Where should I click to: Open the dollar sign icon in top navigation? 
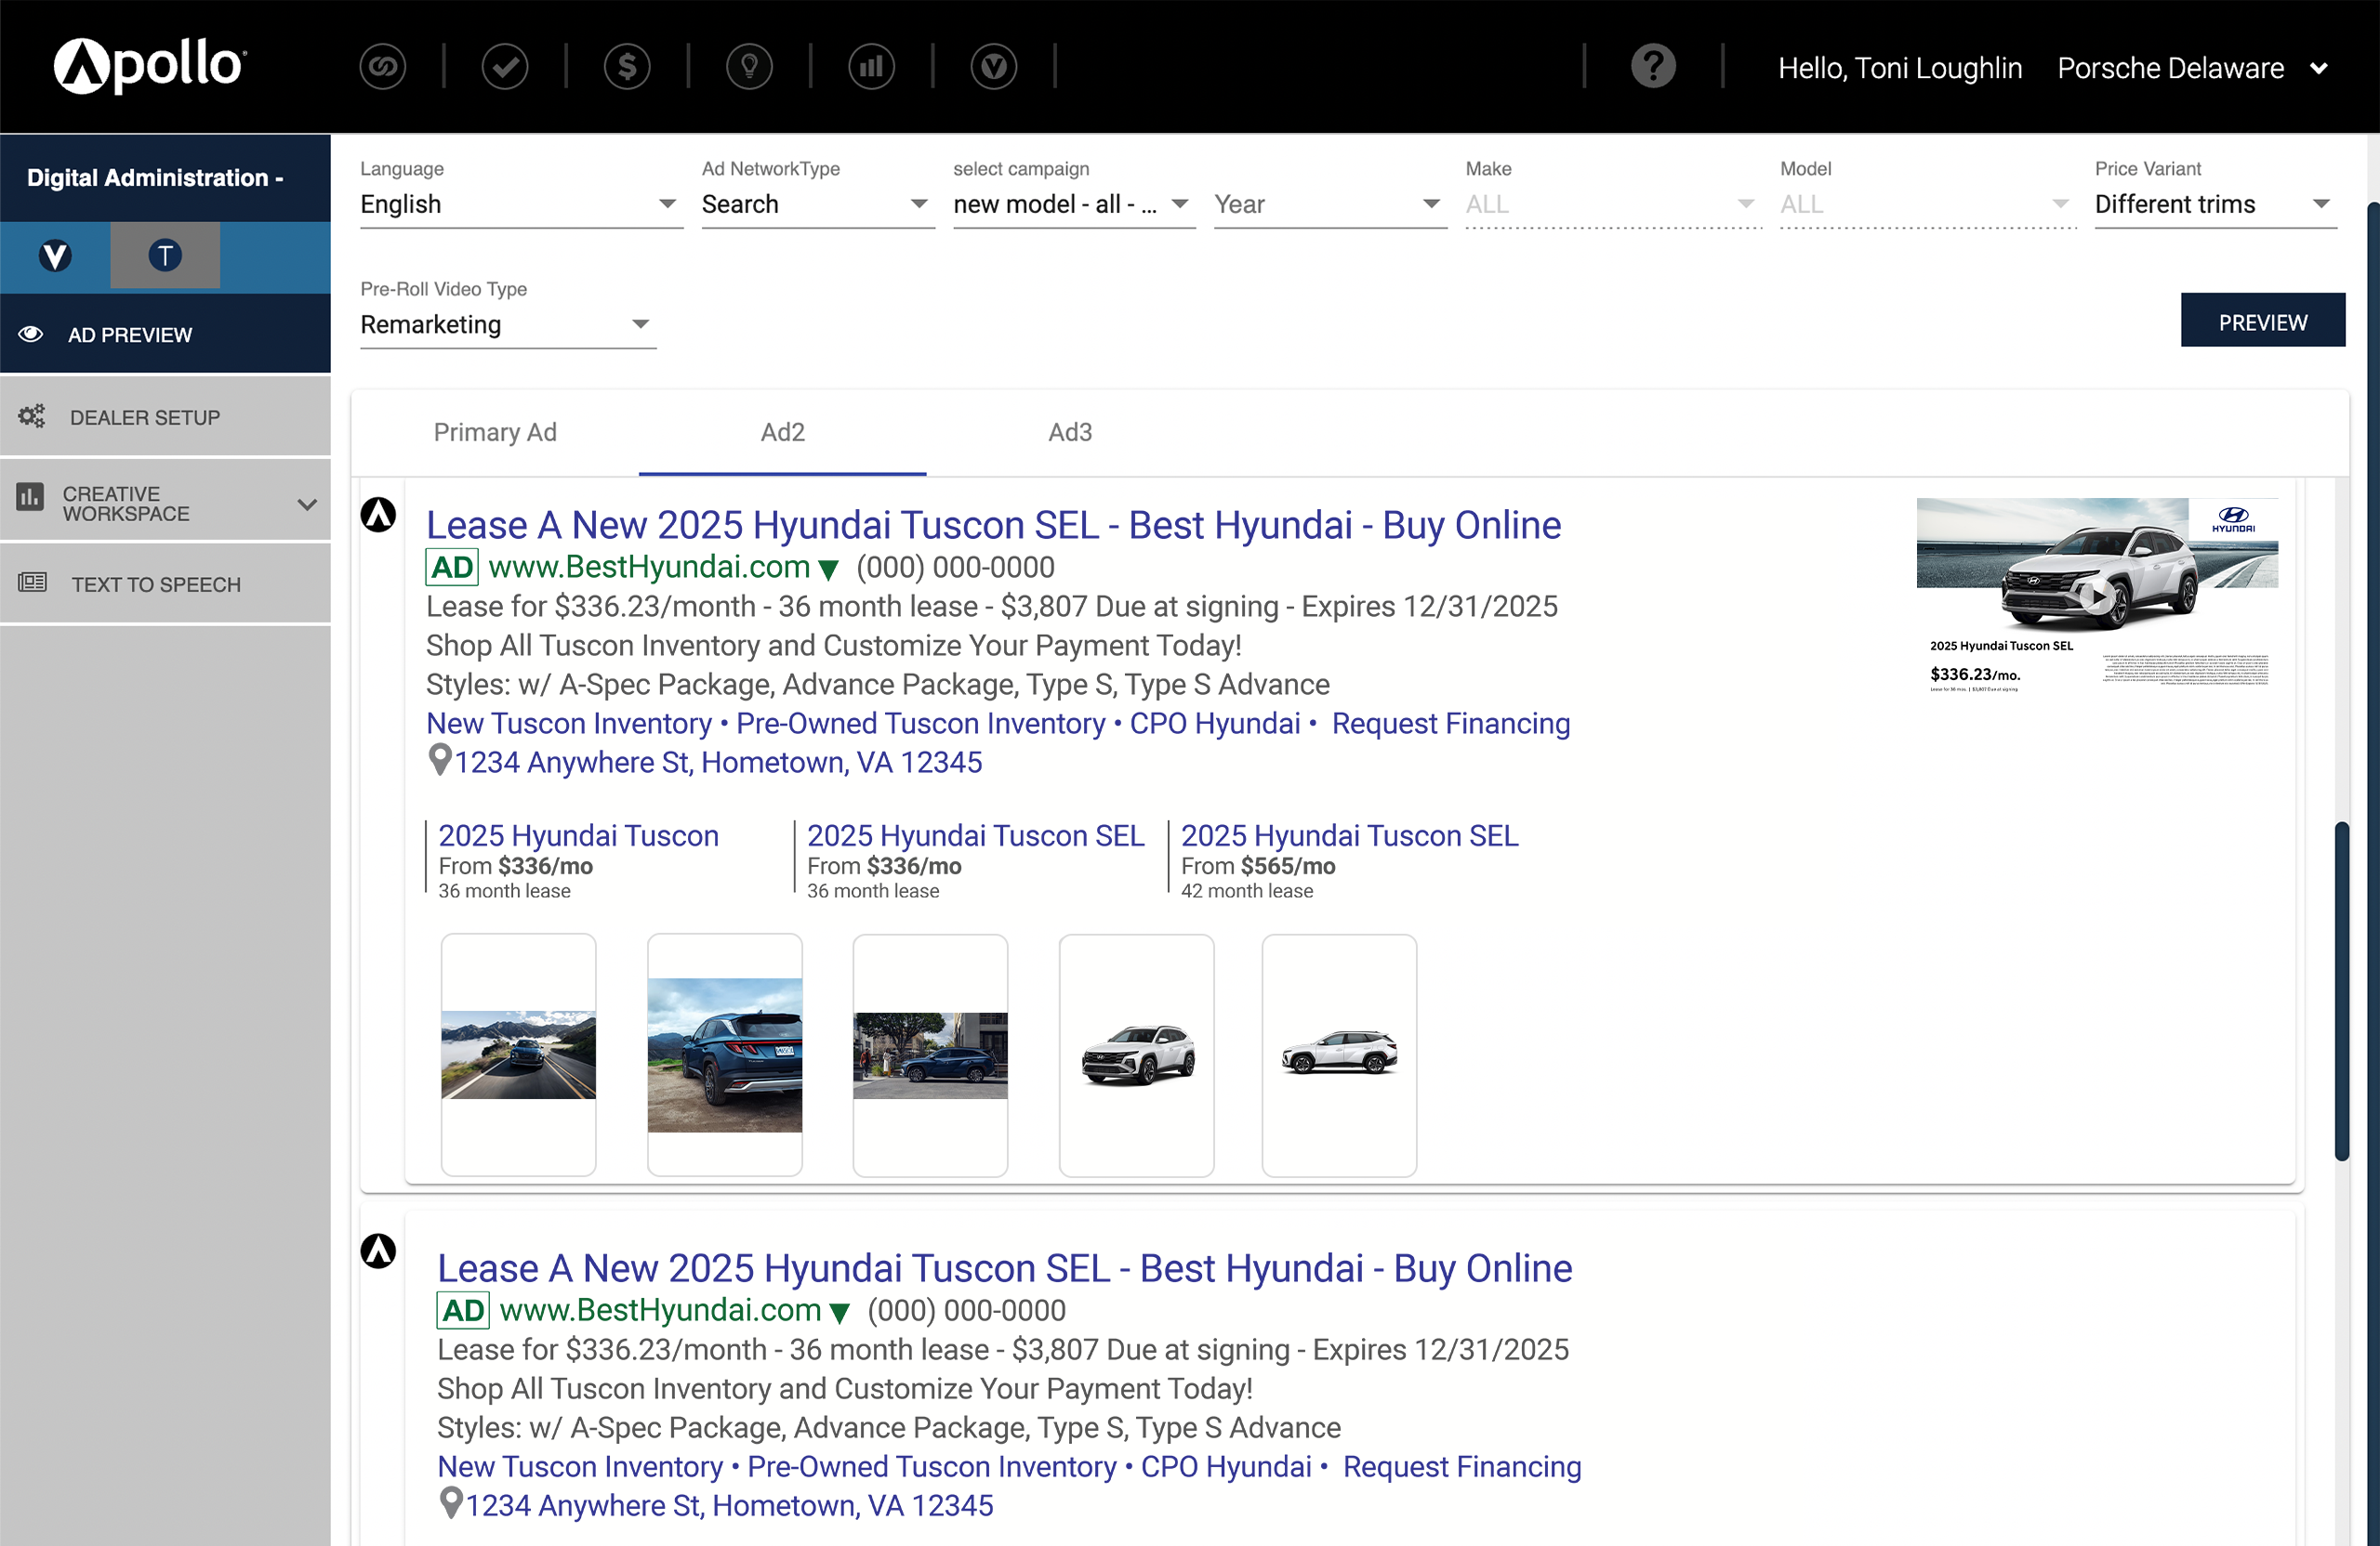pyautogui.click(x=627, y=67)
